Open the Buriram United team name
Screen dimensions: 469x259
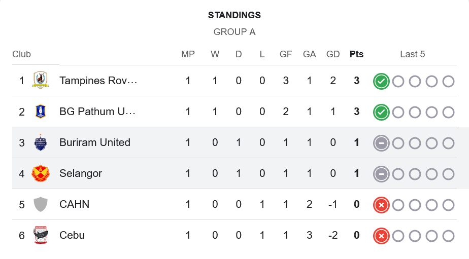95,142
